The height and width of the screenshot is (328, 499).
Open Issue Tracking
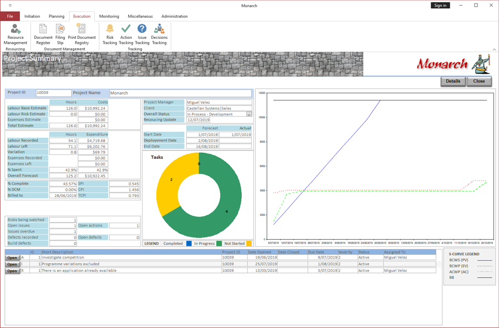142,34
